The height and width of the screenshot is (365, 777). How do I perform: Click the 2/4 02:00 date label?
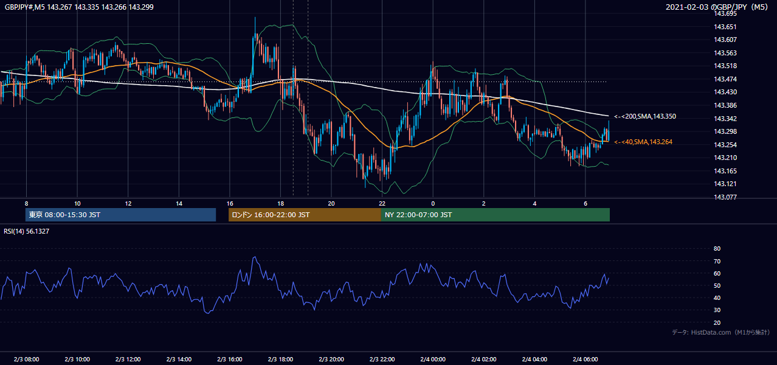[484, 360]
